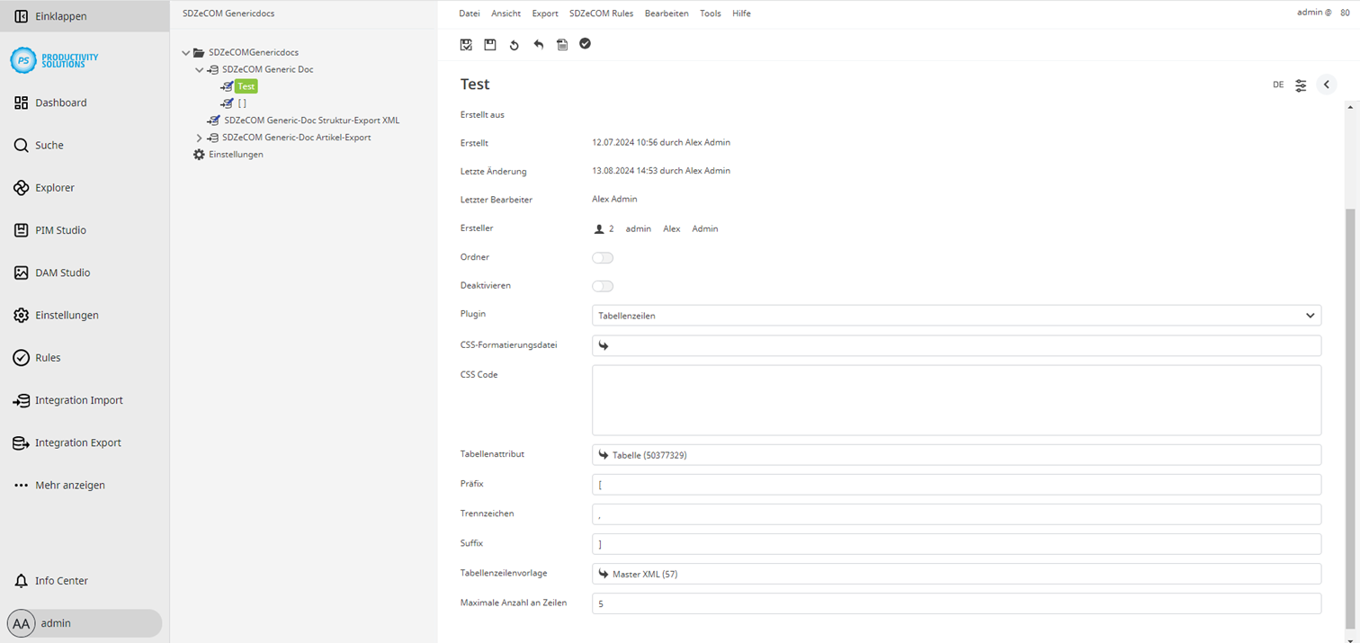Image resolution: width=1360 pixels, height=643 pixels.
Task: Open the document export icon in toolbar
Action: [x=562, y=44]
